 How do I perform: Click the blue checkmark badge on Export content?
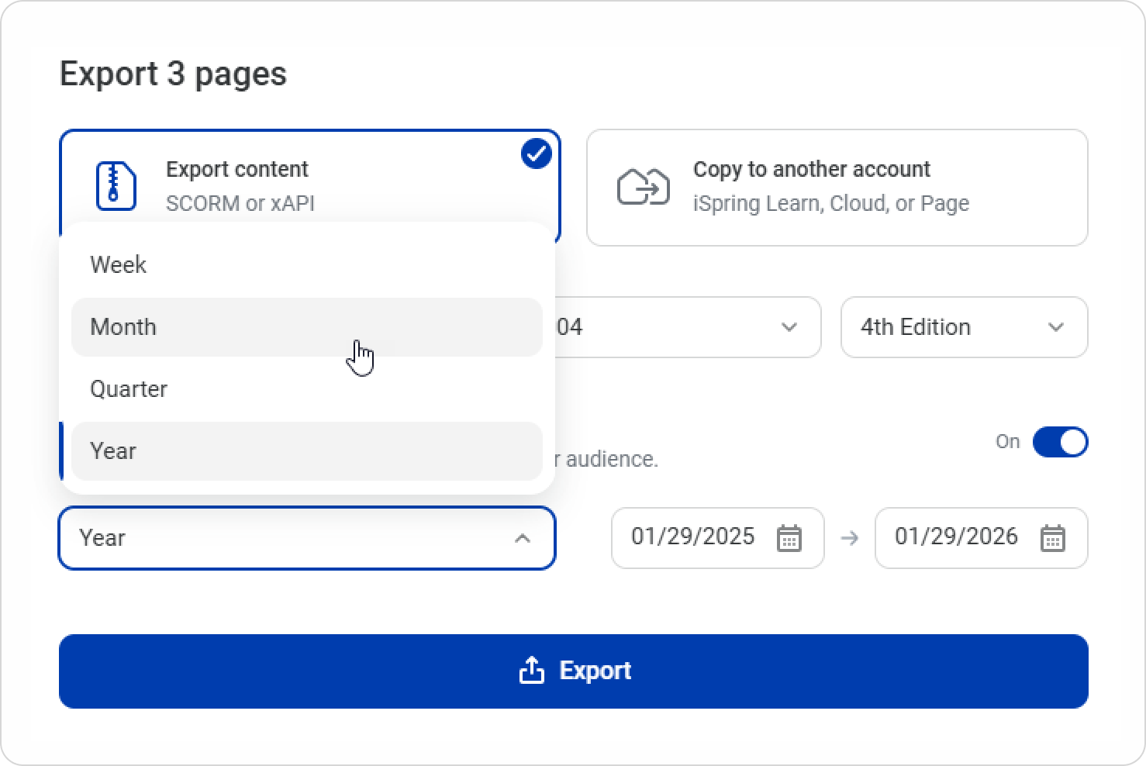[536, 154]
